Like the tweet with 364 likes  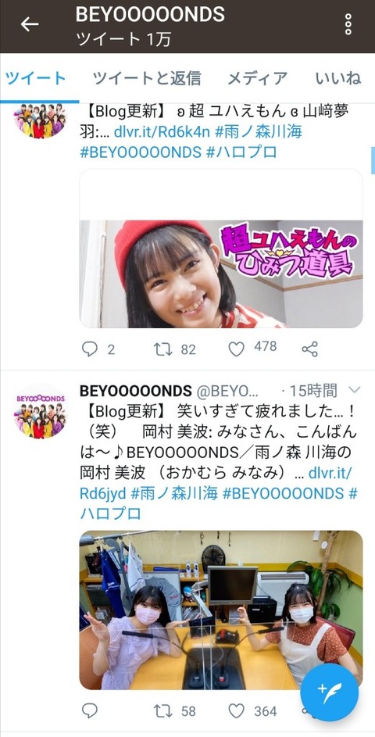[237, 710]
